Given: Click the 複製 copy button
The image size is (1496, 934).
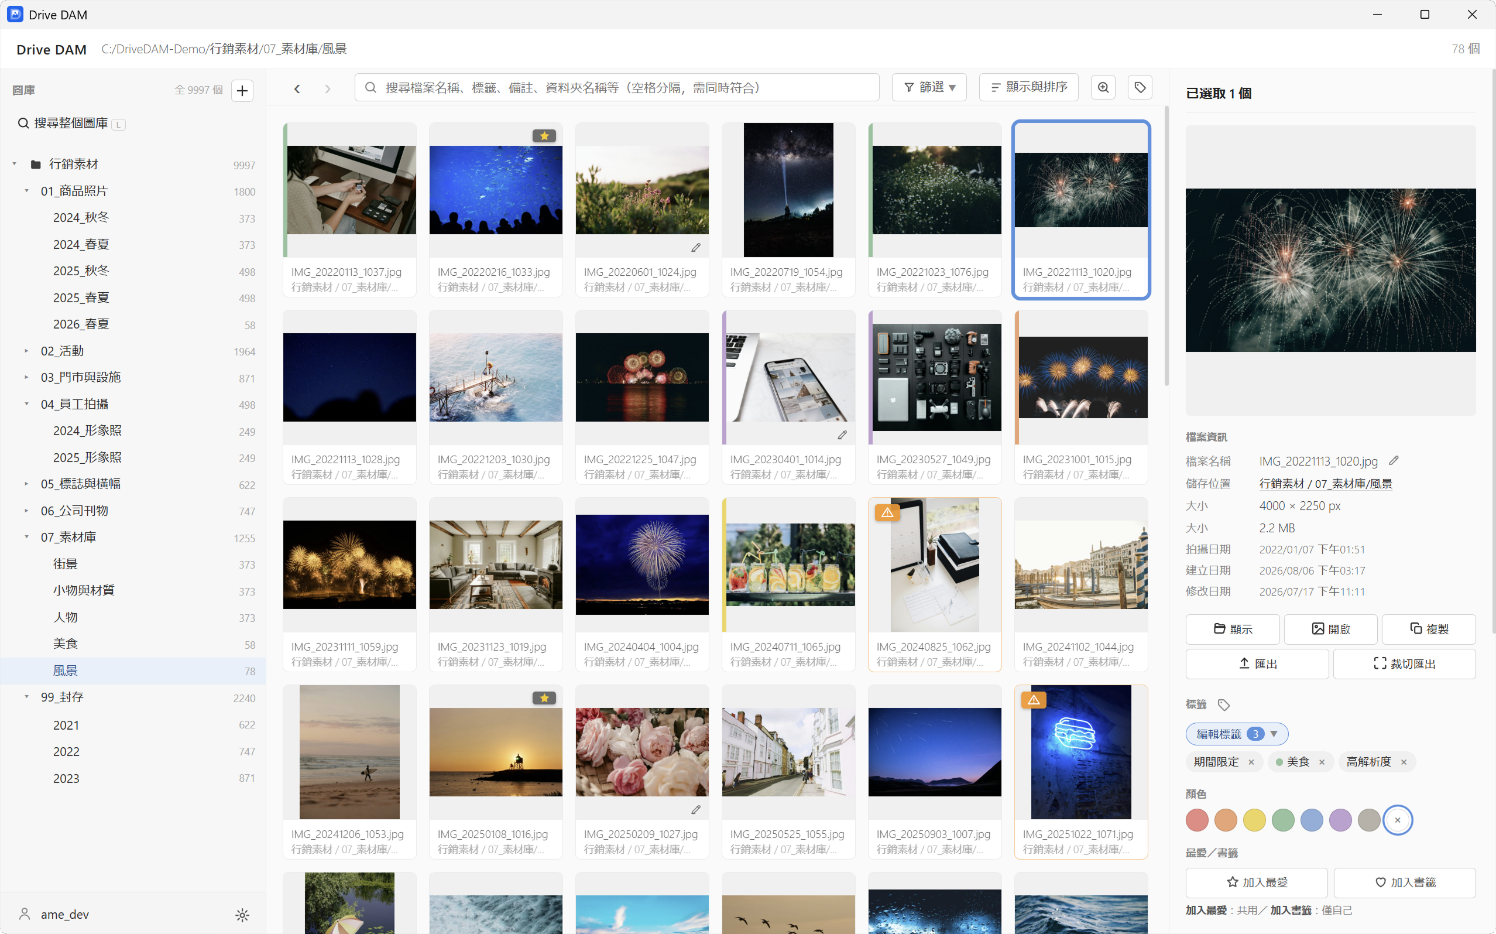Looking at the screenshot, I should tap(1429, 629).
